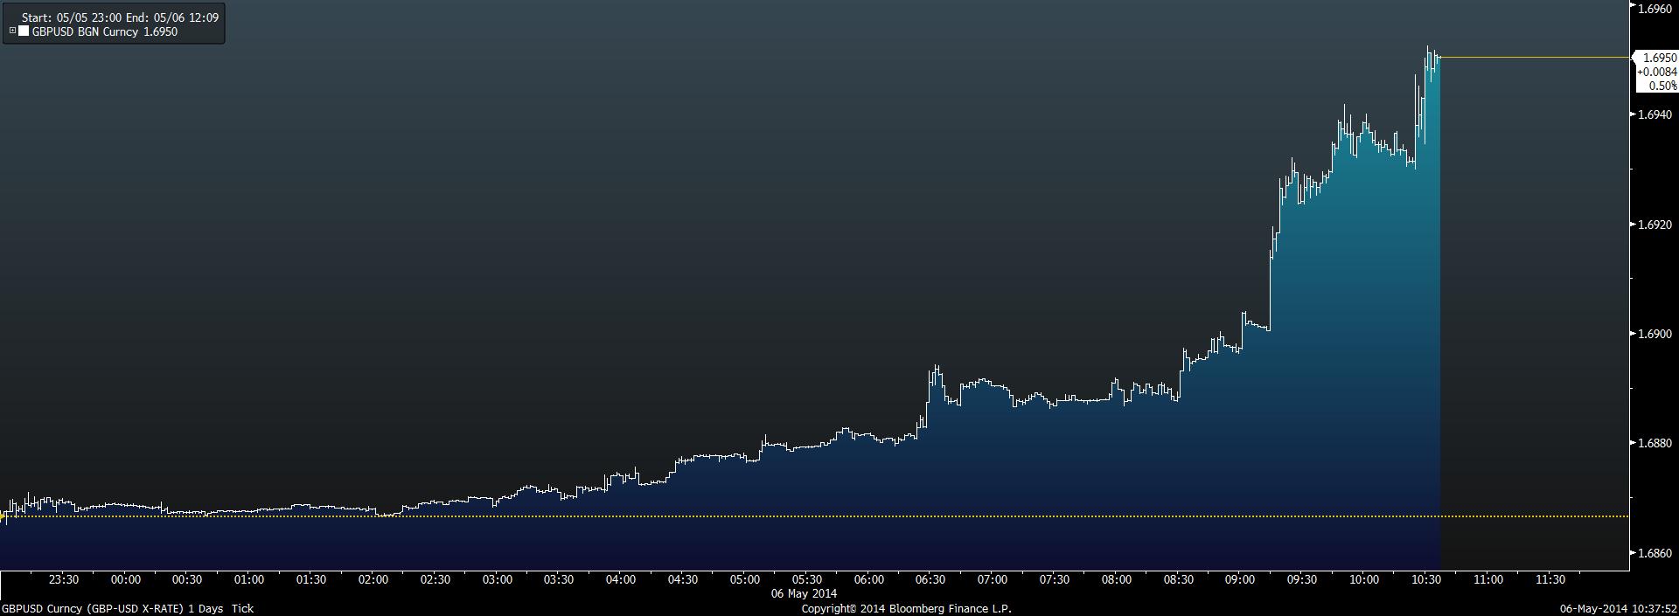The image size is (1679, 616).
Task: Click the 23:30 time axis label
Action: 64,579
